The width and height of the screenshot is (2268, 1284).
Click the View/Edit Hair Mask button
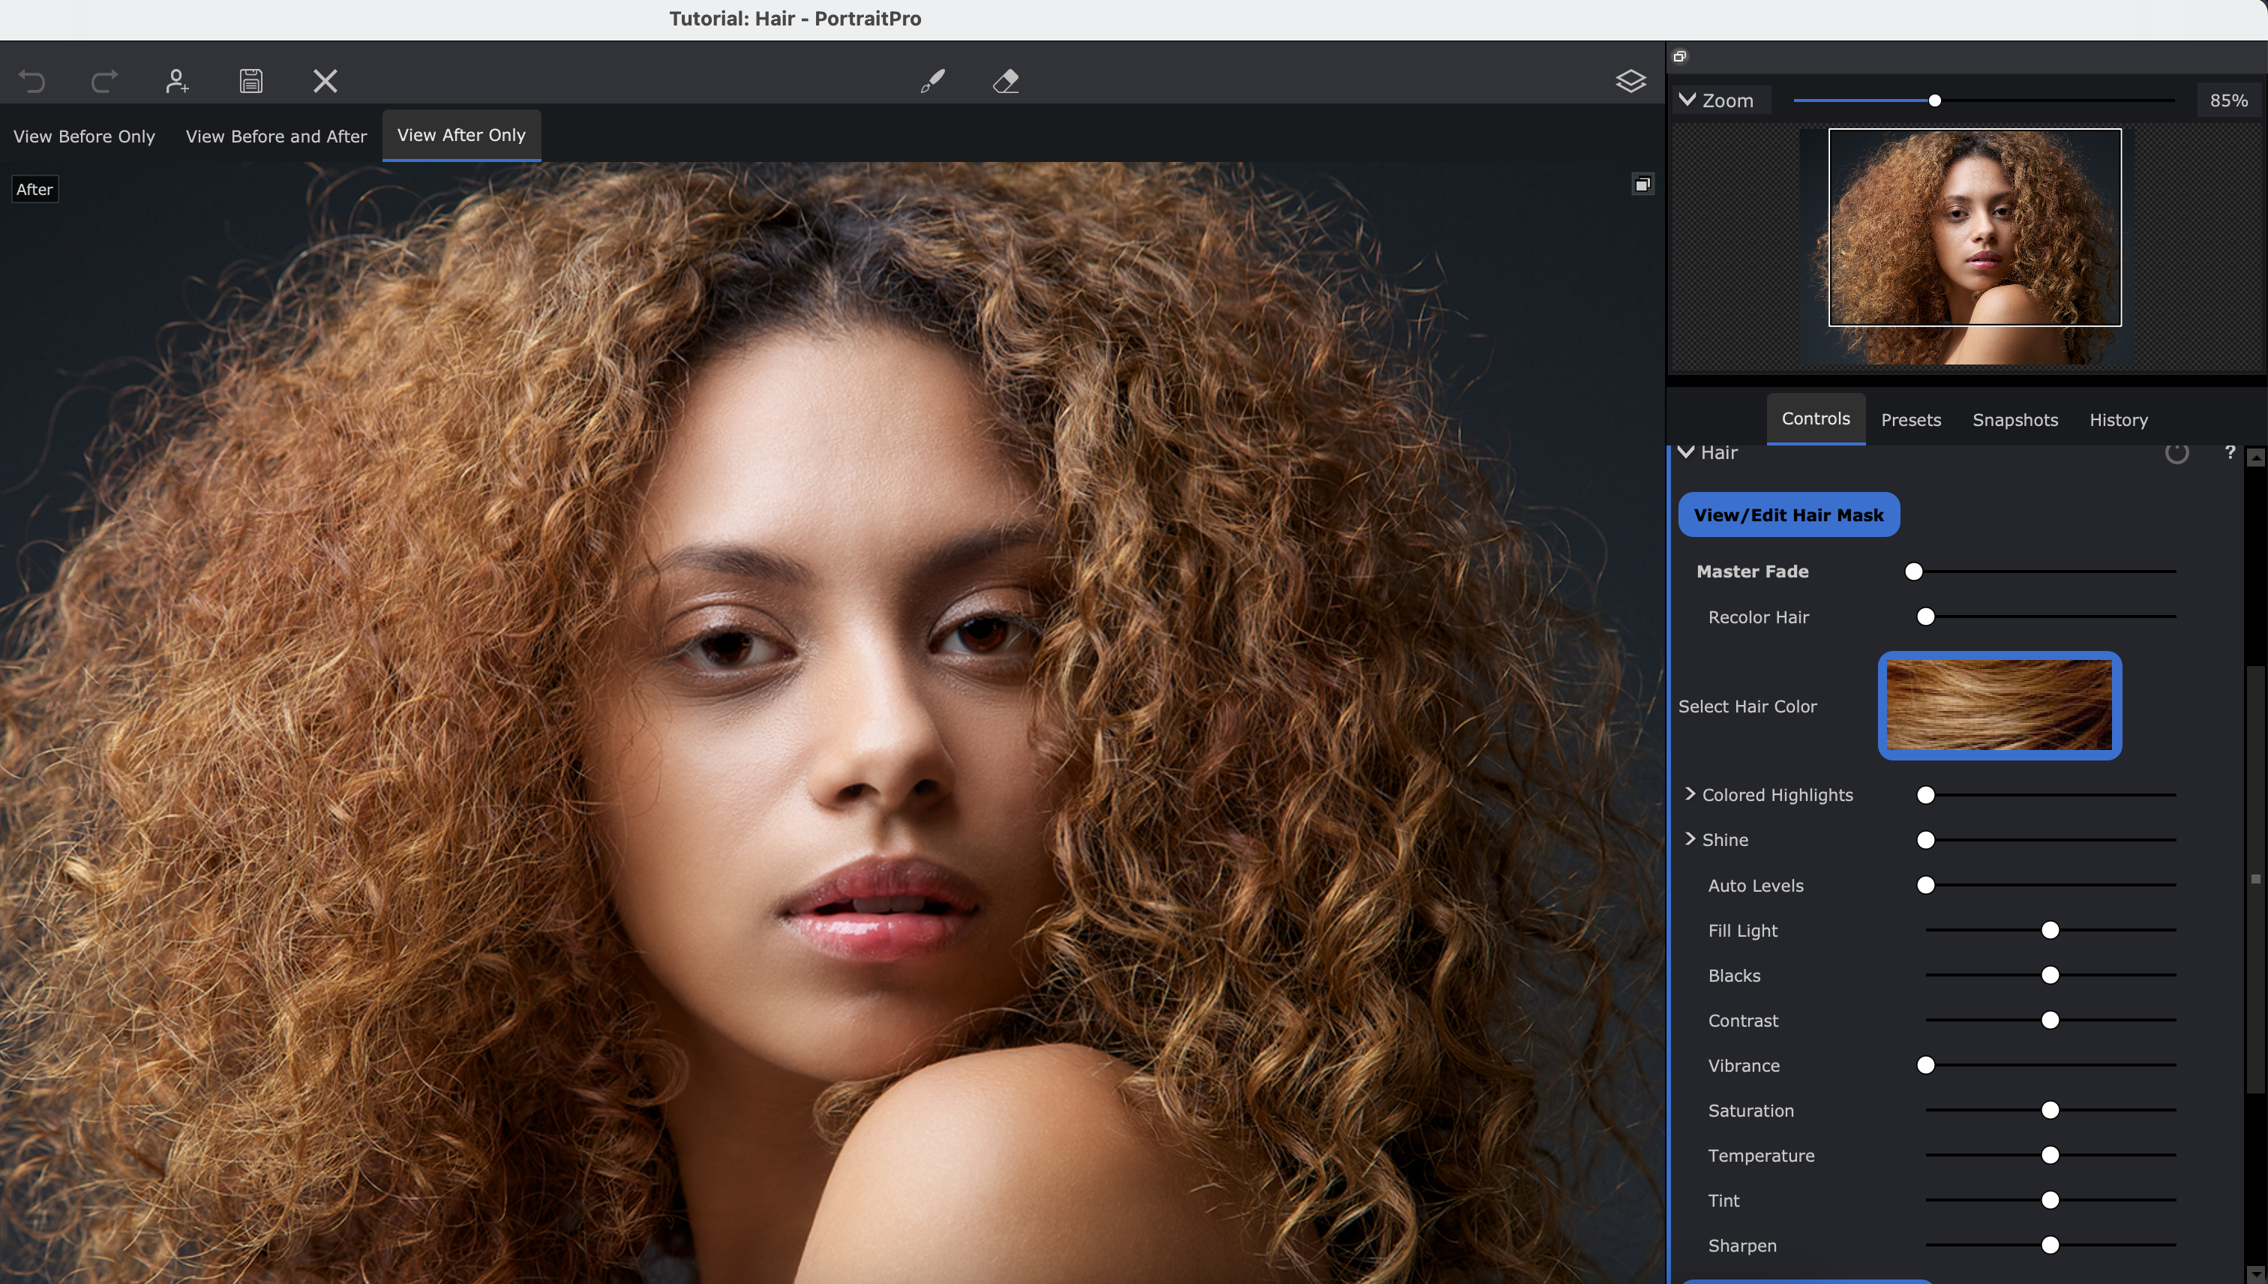[1788, 515]
